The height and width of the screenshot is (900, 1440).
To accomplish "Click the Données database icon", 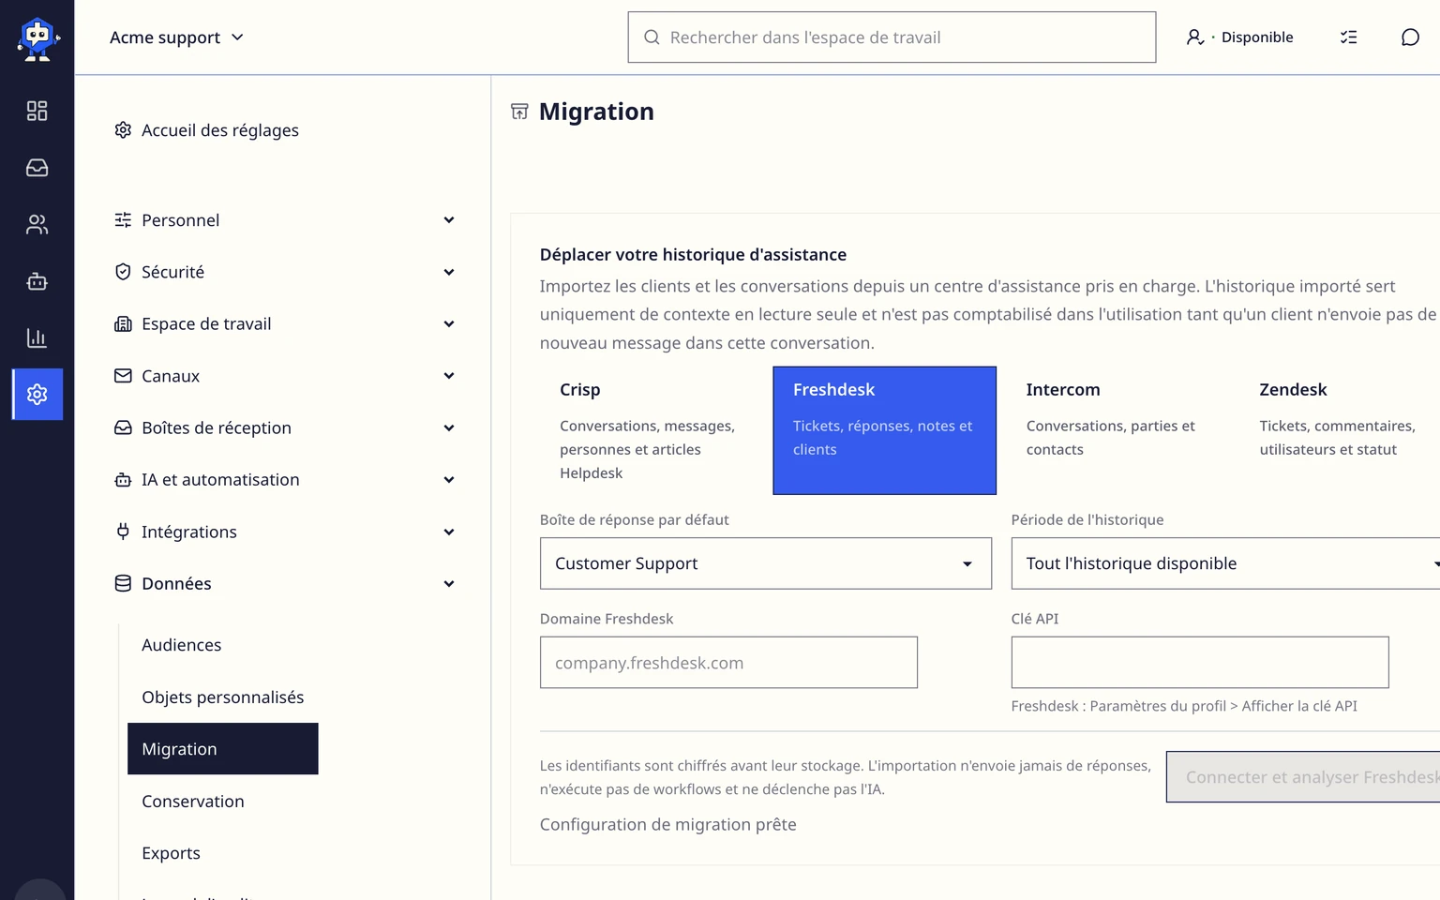I will point(123,584).
